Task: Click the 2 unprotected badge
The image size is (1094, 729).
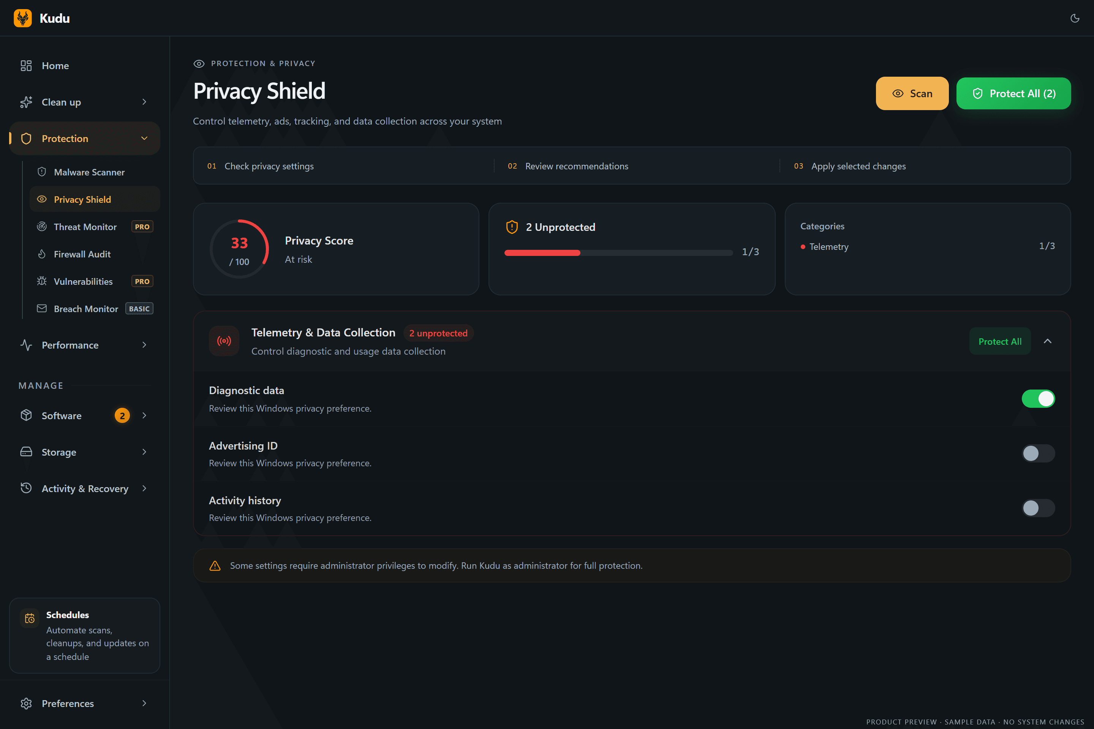Action: coord(438,333)
